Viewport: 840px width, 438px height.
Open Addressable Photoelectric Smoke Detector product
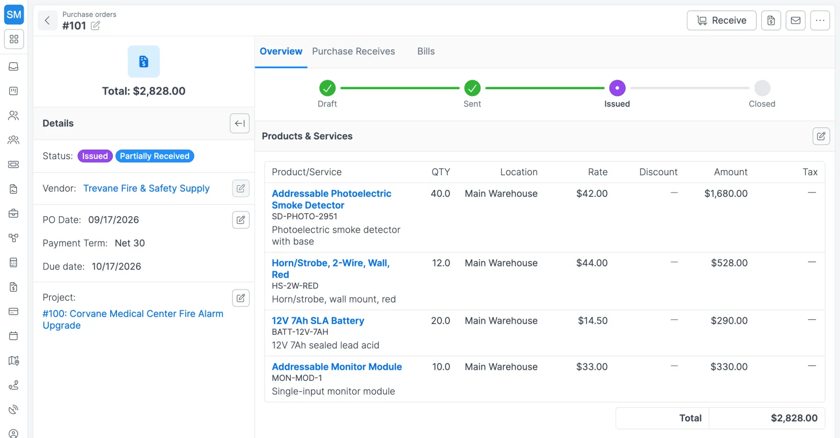point(331,199)
